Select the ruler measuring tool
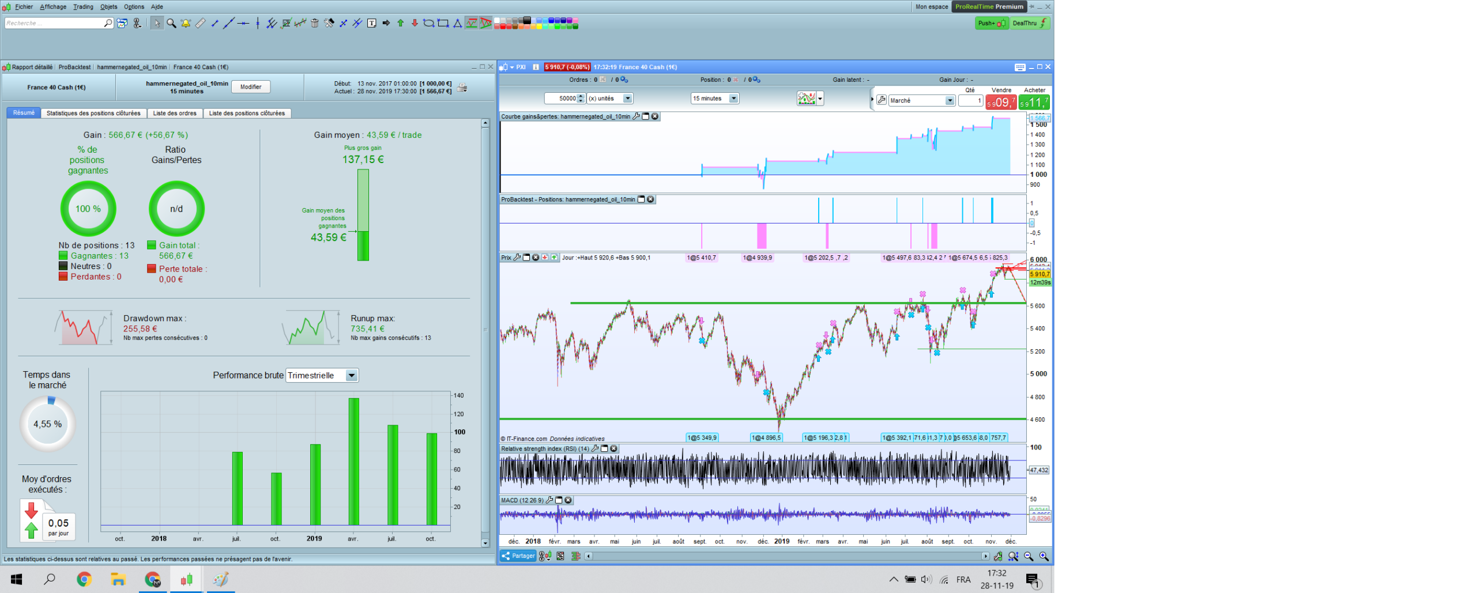Screen dimensions: 1476x593 pyautogui.click(x=200, y=24)
